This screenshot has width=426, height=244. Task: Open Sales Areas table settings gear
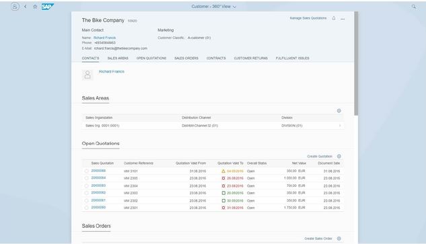(339, 111)
